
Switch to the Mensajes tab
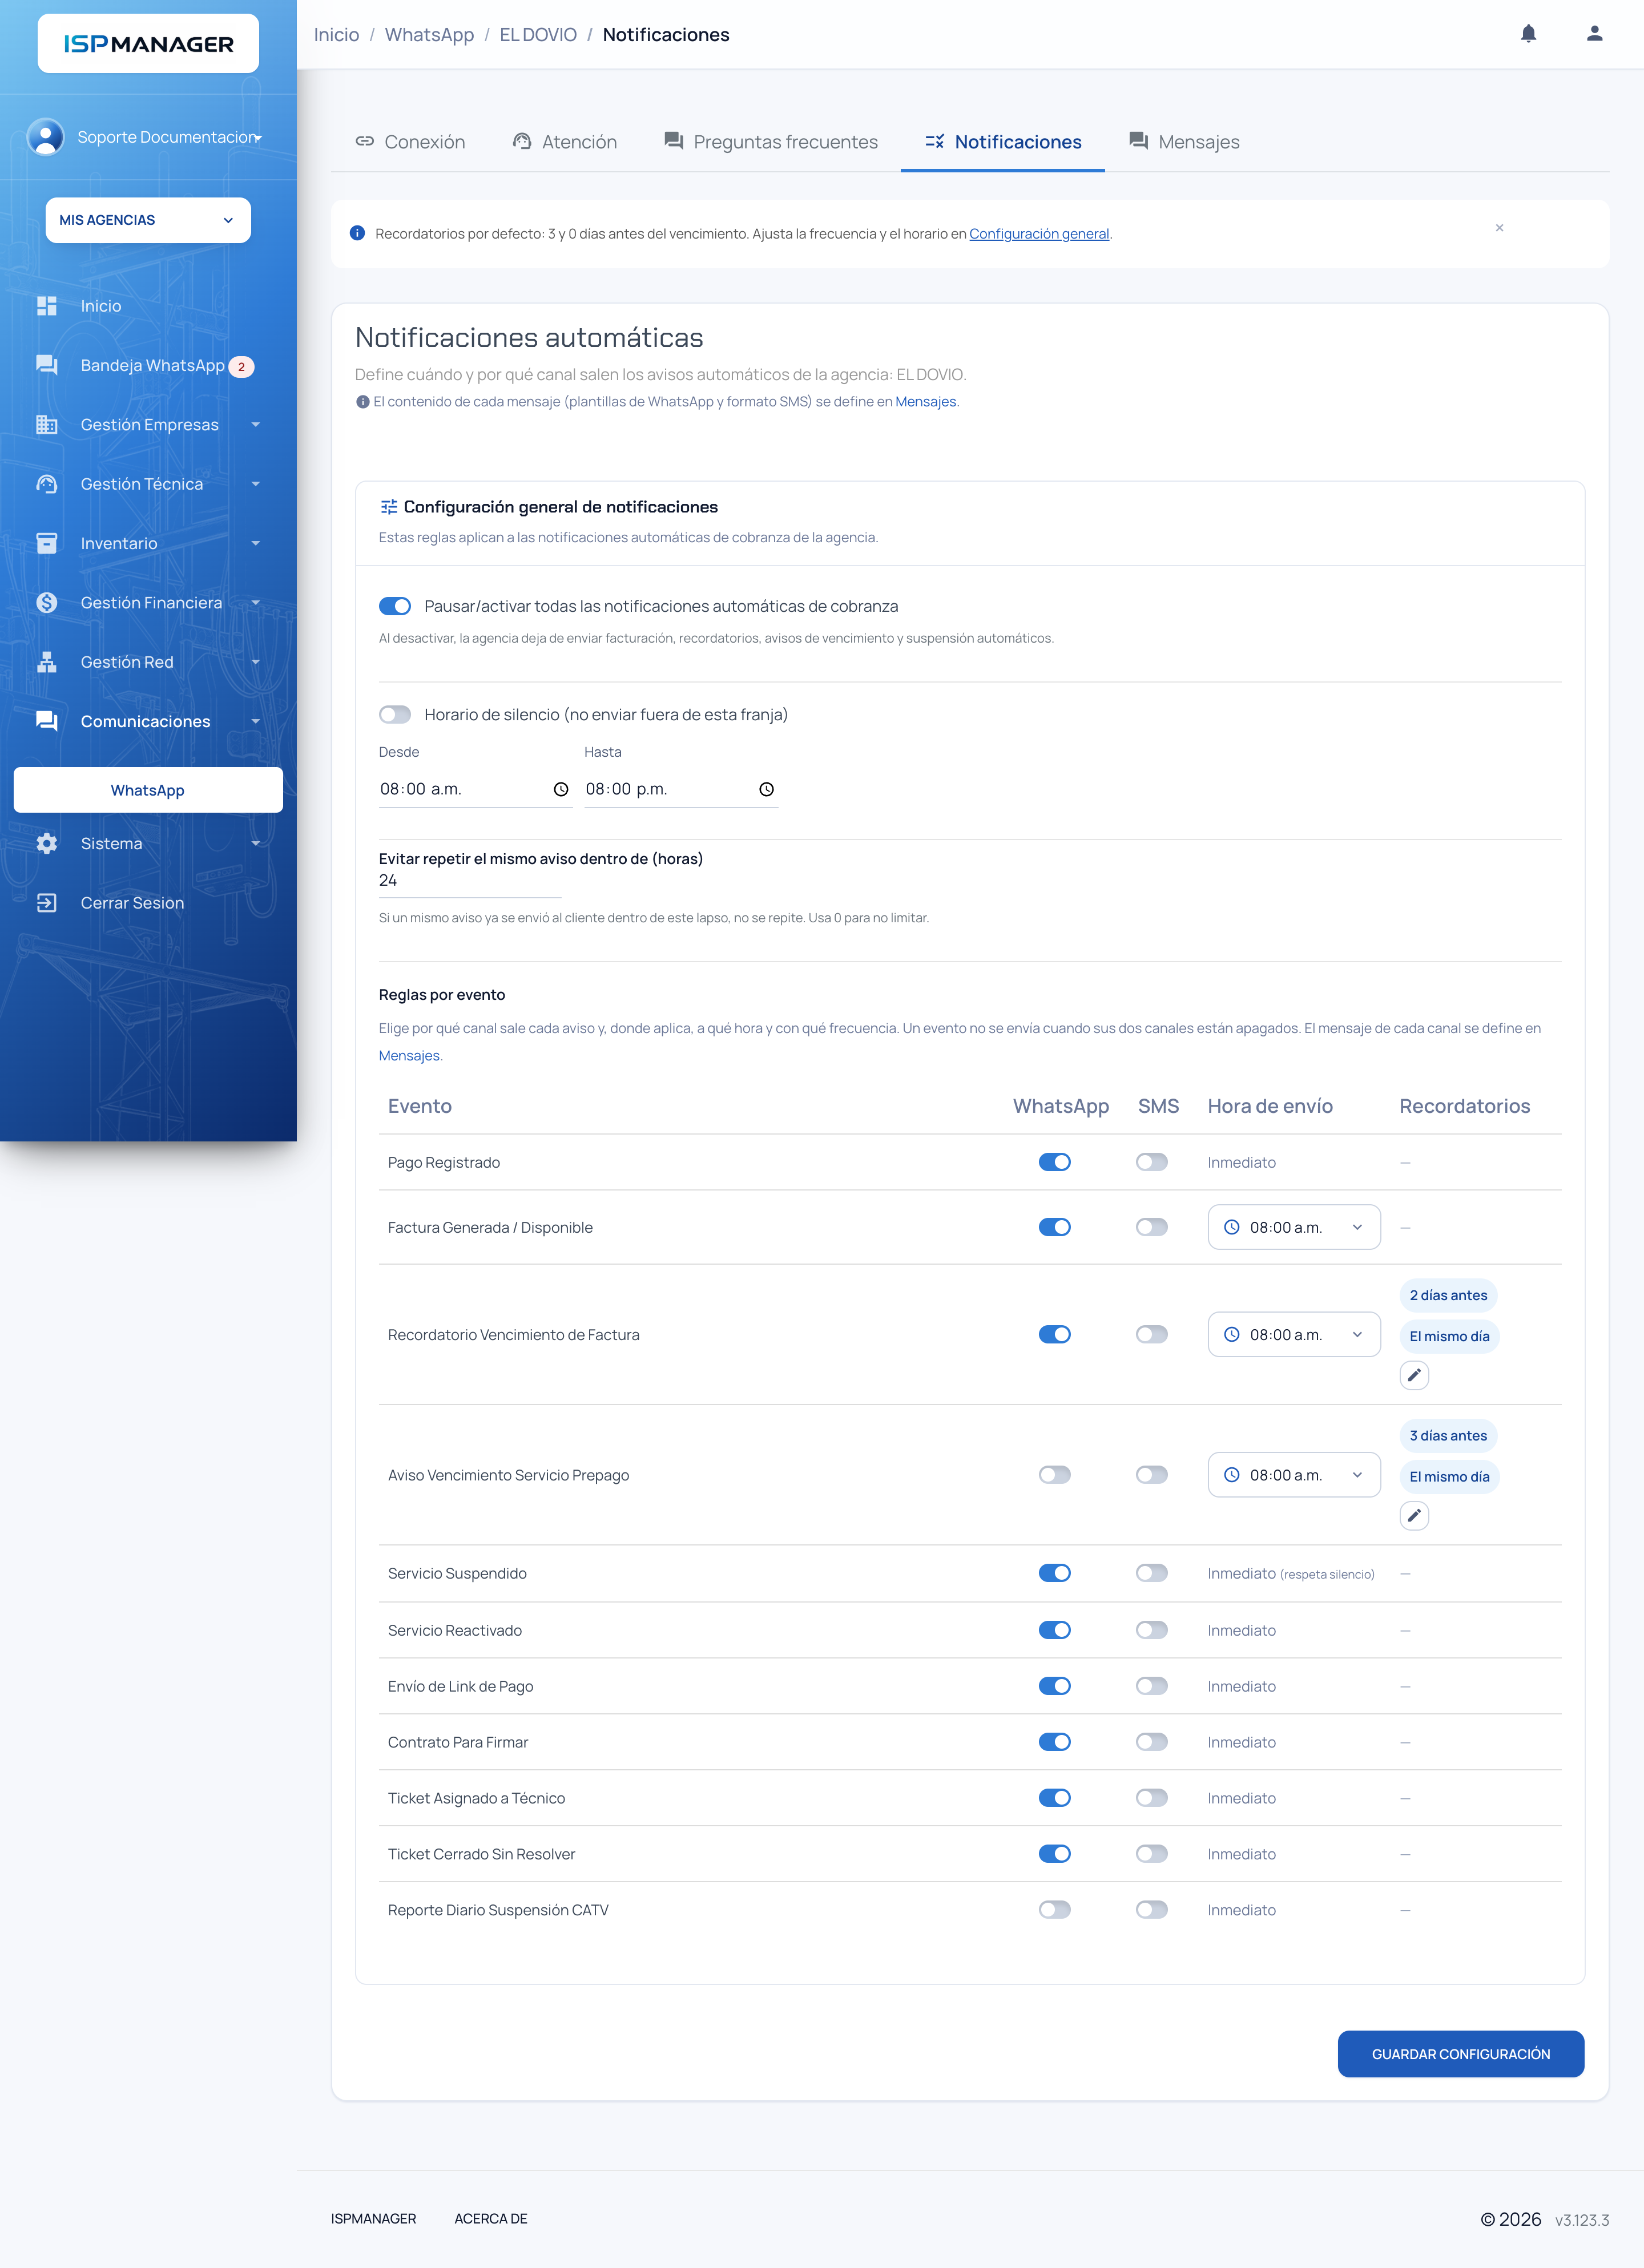pyautogui.click(x=1184, y=142)
